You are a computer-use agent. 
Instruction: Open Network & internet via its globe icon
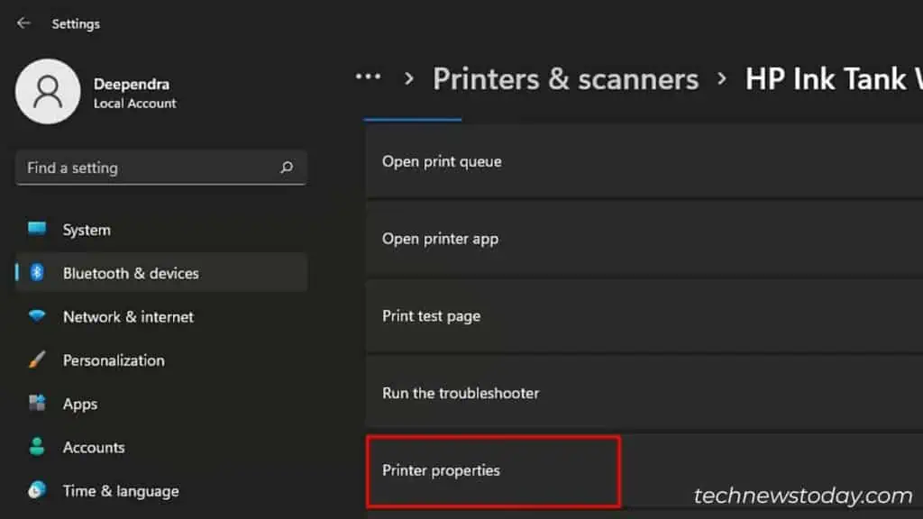37,317
